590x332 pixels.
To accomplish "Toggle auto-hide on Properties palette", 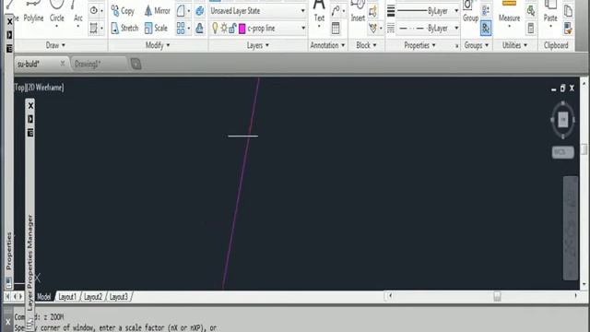I will 9,35.
